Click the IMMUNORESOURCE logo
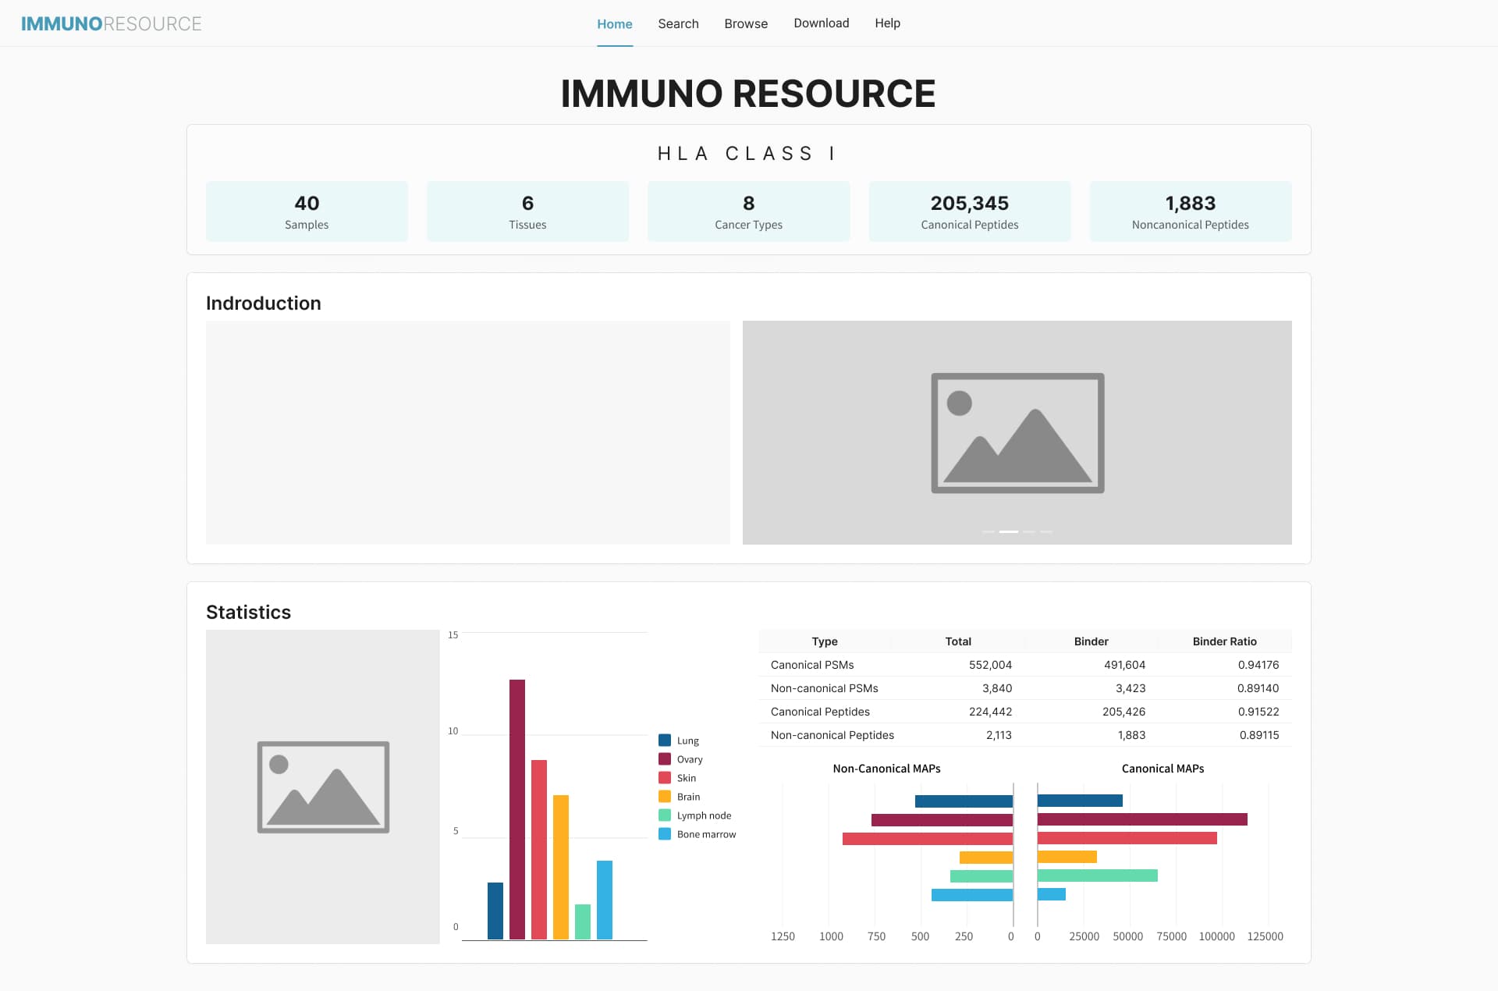Viewport: 1498px width, 991px height. pyautogui.click(x=111, y=23)
